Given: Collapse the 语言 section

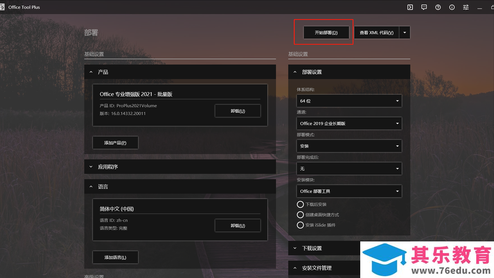Looking at the screenshot, I should tap(180, 187).
